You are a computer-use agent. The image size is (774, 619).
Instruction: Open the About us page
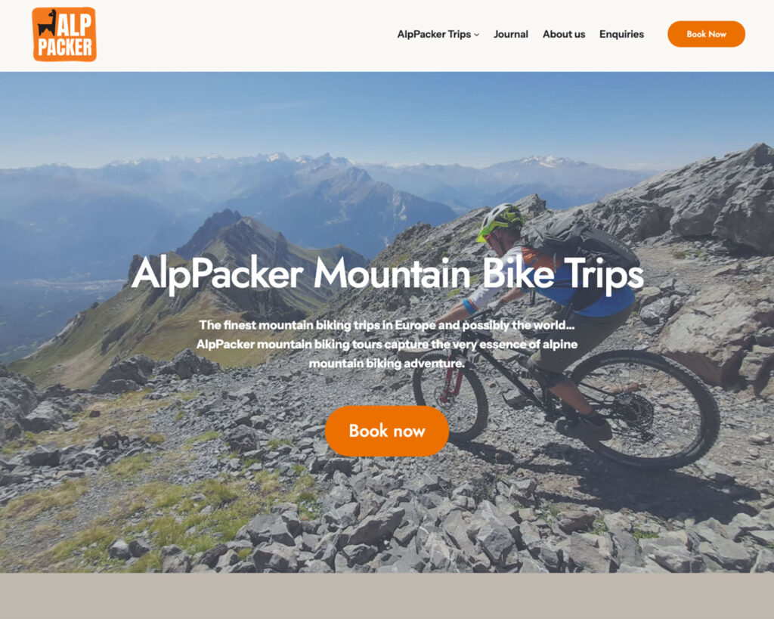point(564,34)
